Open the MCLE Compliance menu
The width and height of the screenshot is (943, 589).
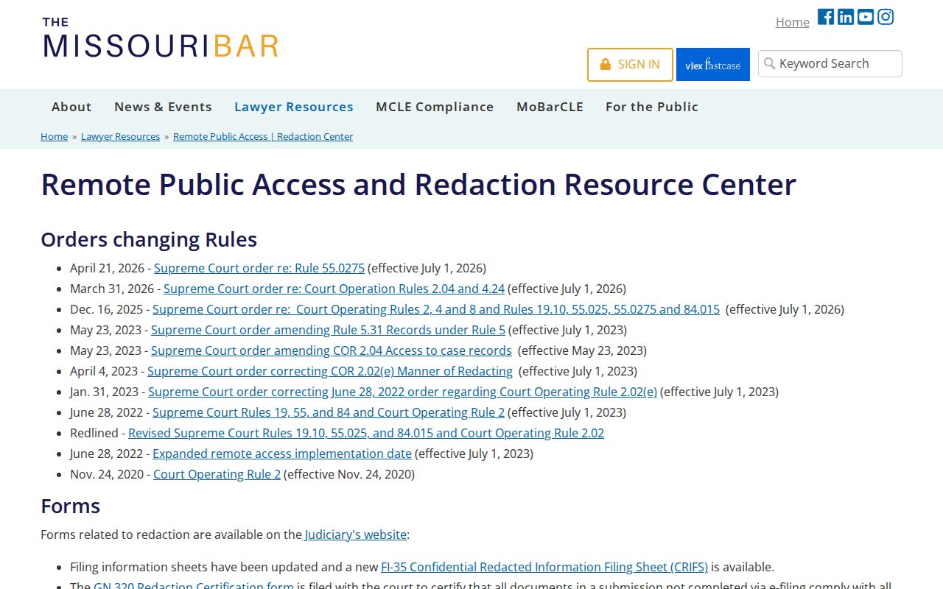point(435,107)
